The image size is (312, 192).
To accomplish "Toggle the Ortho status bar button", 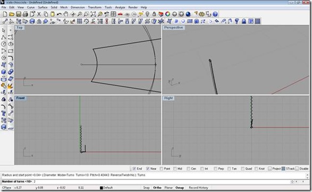I will click(157, 188).
